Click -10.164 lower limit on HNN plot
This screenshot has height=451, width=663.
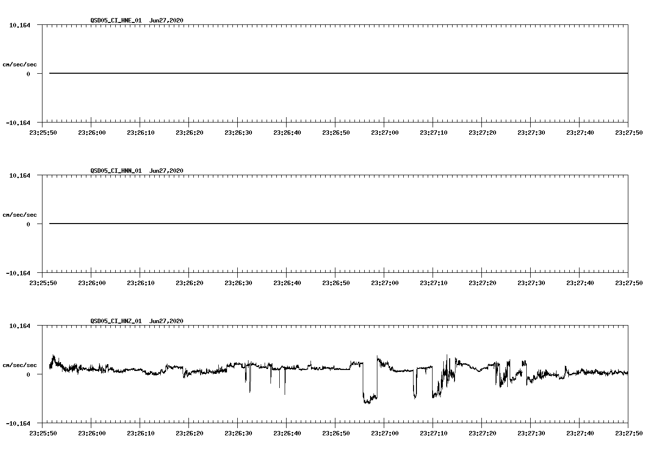(18, 273)
